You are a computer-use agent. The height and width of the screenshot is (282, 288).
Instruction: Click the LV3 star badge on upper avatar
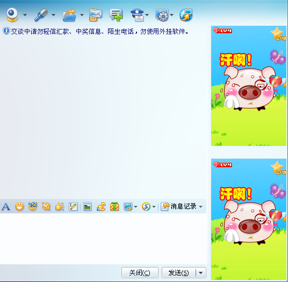click(278, 34)
